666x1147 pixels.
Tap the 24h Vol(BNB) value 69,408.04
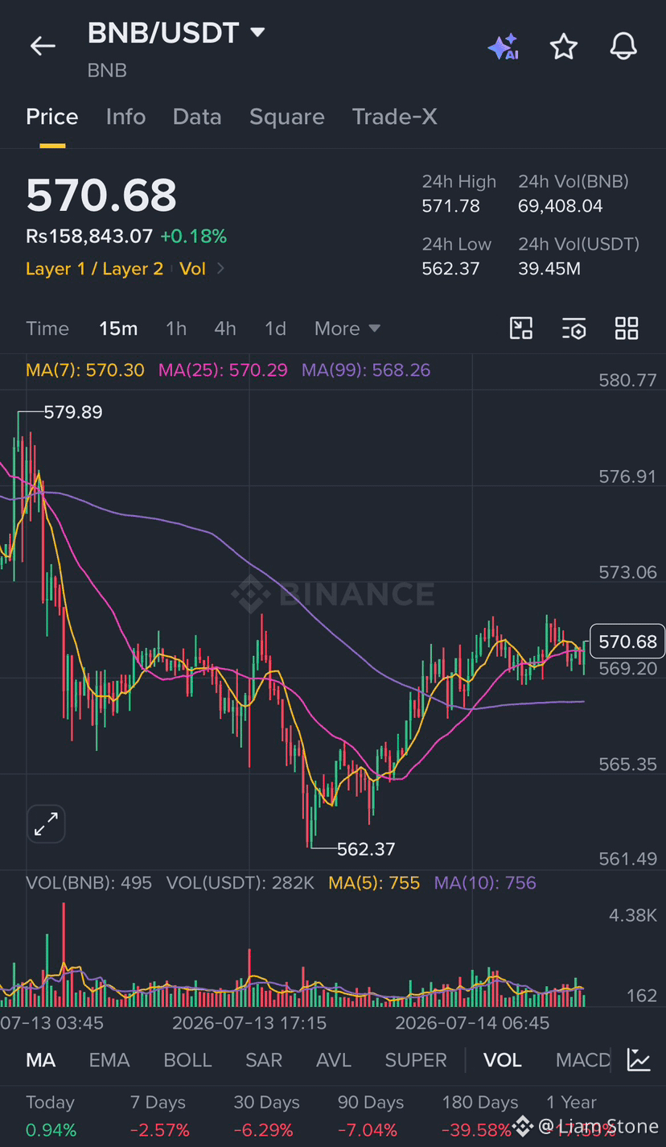pos(561,206)
